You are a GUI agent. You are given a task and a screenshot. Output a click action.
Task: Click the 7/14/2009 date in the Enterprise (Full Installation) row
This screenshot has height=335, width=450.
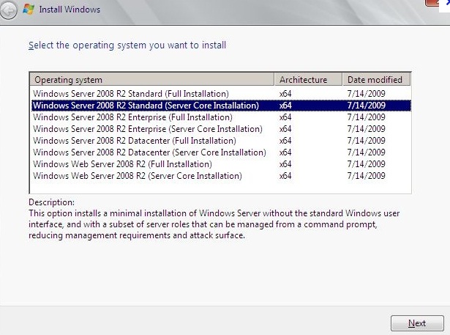(x=366, y=117)
